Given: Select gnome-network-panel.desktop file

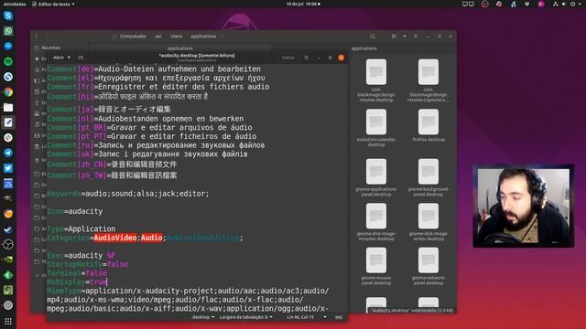Looking at the screenshot, I should point(429,266).
